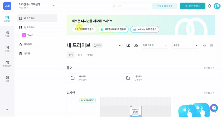Click the notification bell icon
The height and width of the screenshot is (117, 223).
click(210, 6)
